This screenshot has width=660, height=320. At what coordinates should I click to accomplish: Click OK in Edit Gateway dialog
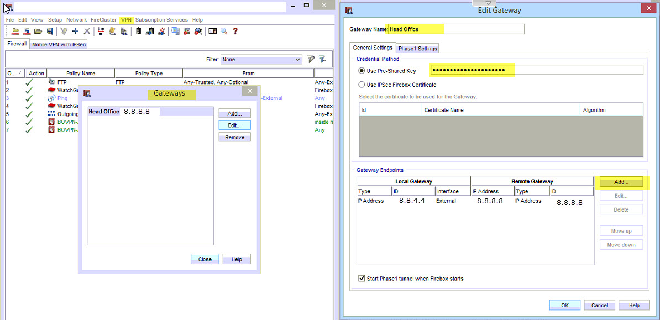[x=565, y=306]
